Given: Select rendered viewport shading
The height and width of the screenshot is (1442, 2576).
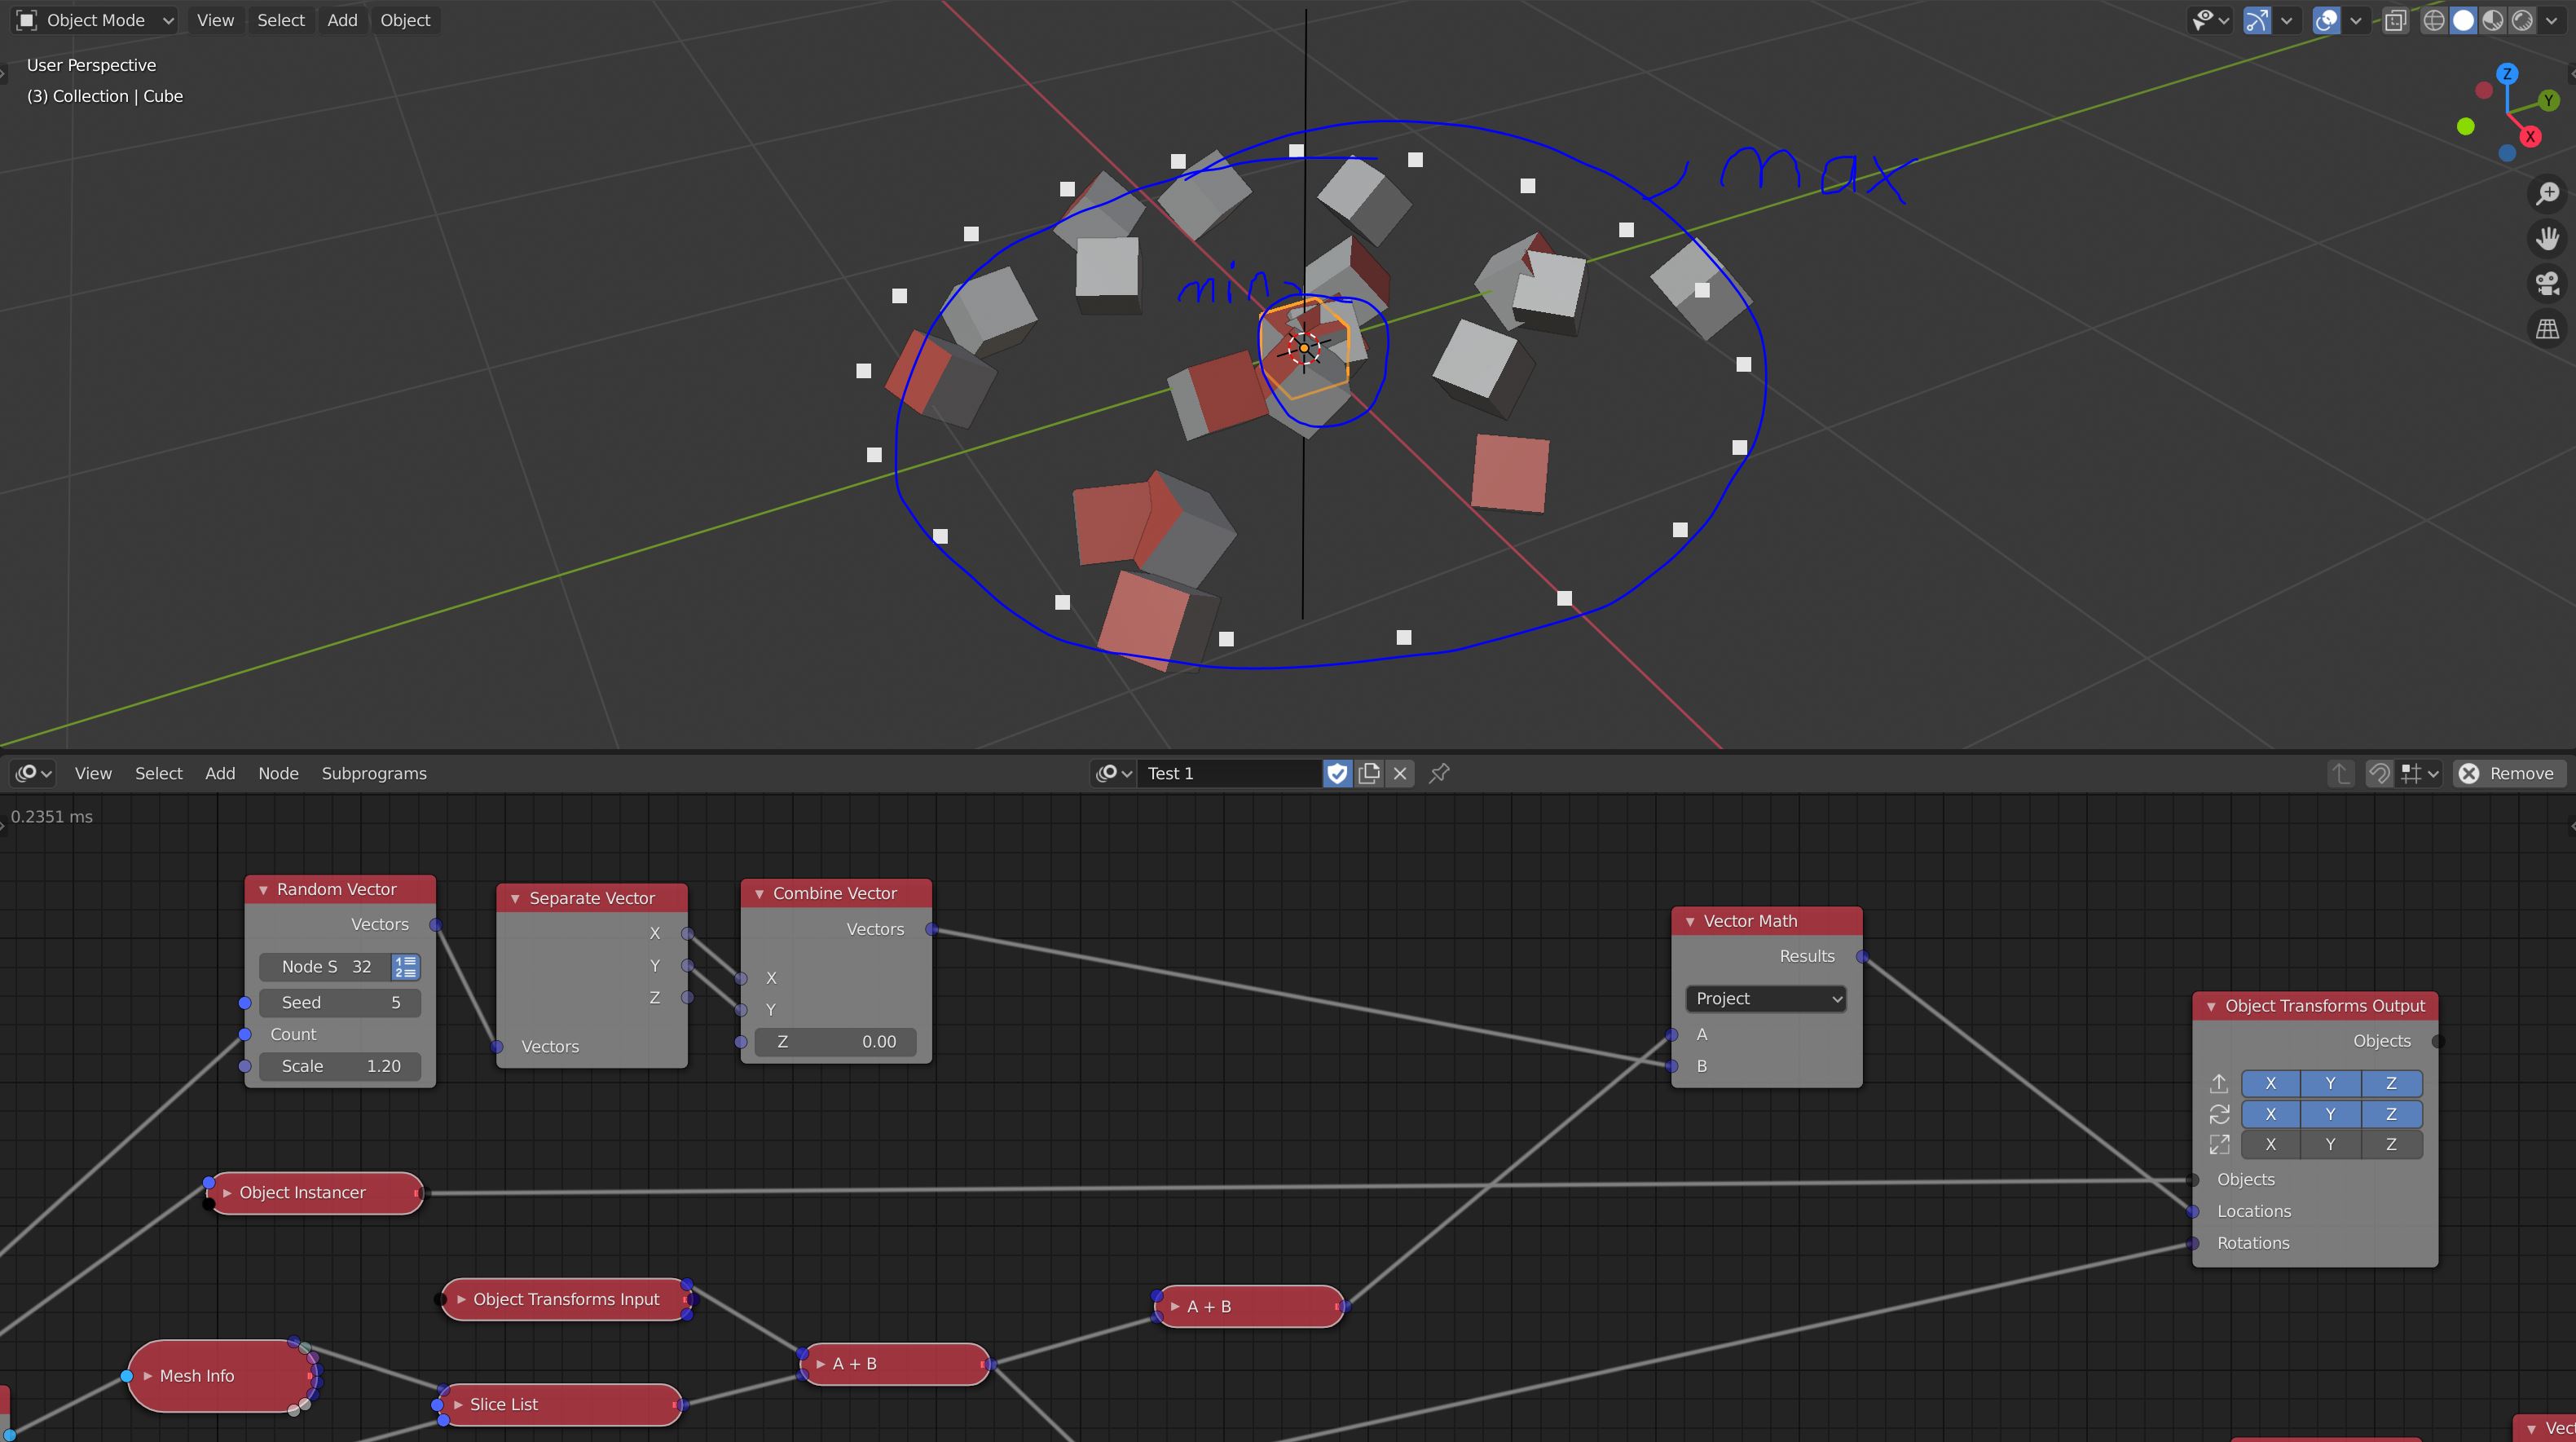Looking at the screenshot, I should tap(2522, 20).
